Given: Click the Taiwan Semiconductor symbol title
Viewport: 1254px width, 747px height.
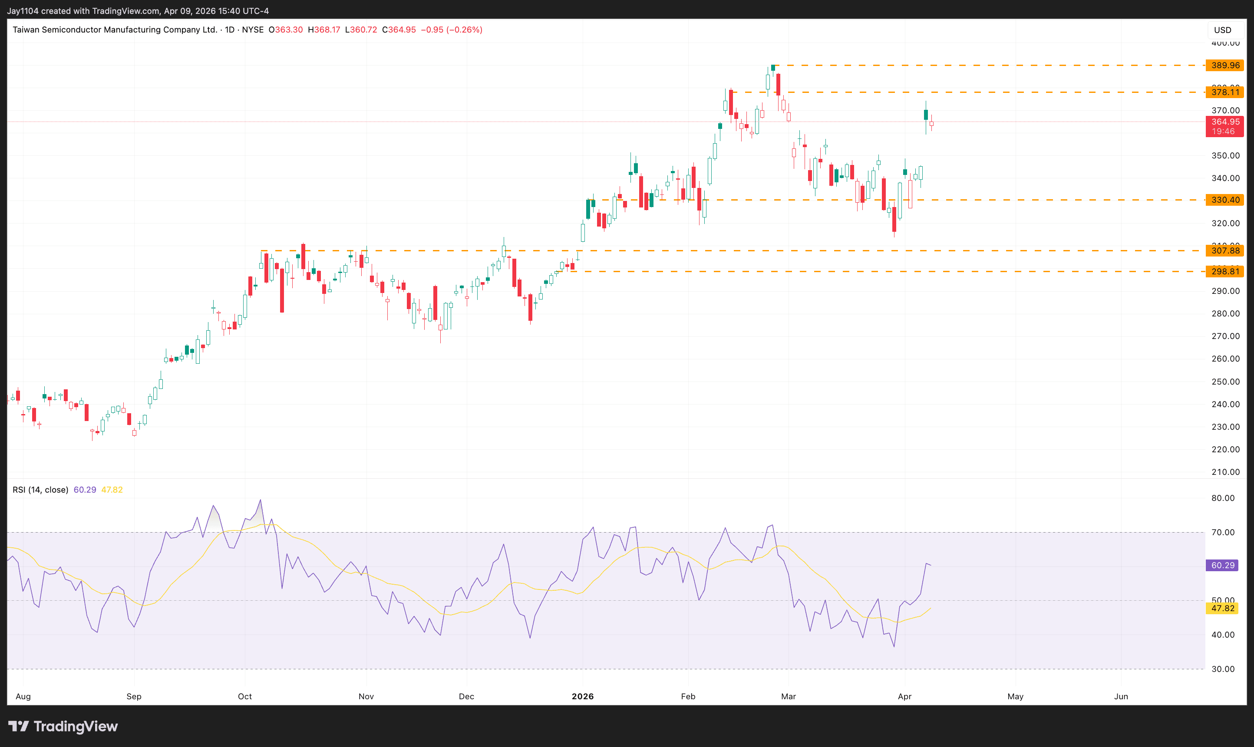Looking at the screenshot, I should [116, 30].
